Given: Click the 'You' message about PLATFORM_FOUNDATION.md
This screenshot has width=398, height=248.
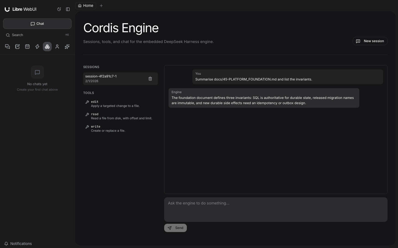Looking at the screenshot, I should click(288, 77).
